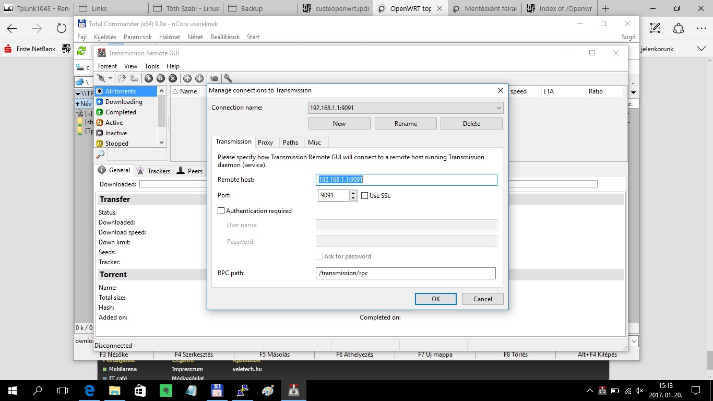Close the Manage connections dialog
Screen dimensions: 713x401
pyautogui.click(x=500, y=90)
